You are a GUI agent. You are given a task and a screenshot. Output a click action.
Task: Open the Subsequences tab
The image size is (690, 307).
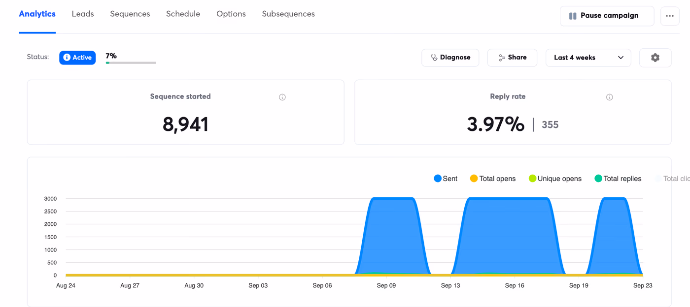click(x=288, y=14)
